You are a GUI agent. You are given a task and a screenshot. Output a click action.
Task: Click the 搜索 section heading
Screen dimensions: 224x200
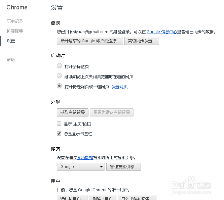pos(55,149)
